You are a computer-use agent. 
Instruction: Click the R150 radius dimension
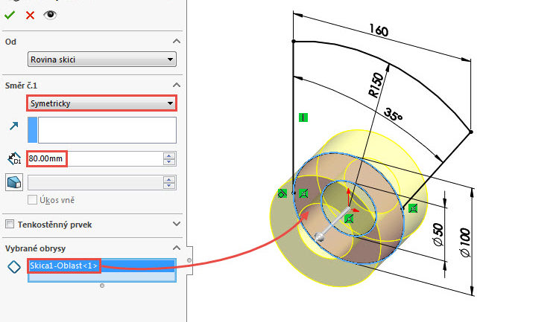(x=376, y=85)
